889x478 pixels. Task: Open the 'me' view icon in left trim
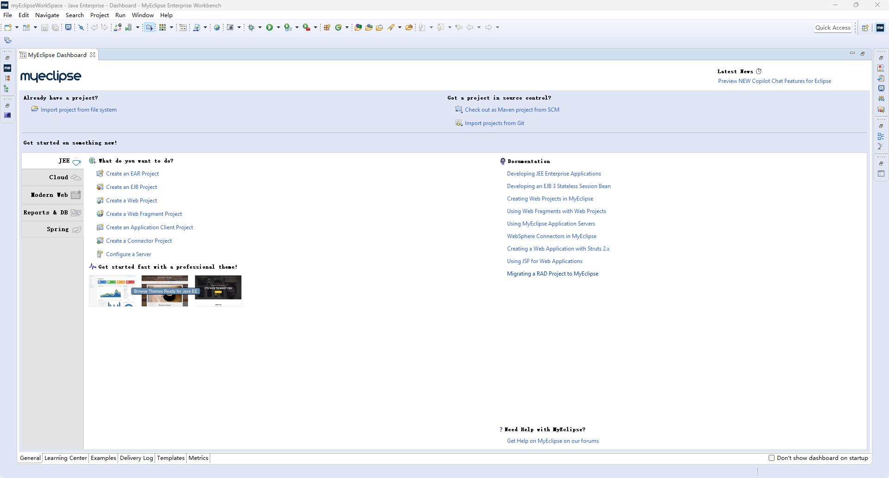pos(7,68)
